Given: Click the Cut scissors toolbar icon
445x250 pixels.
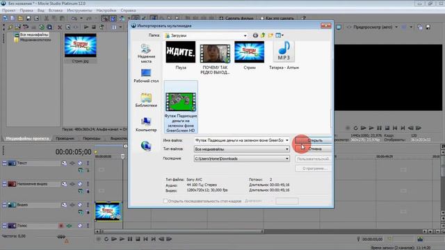Looking at the screenshot, I should pos(47,19).
